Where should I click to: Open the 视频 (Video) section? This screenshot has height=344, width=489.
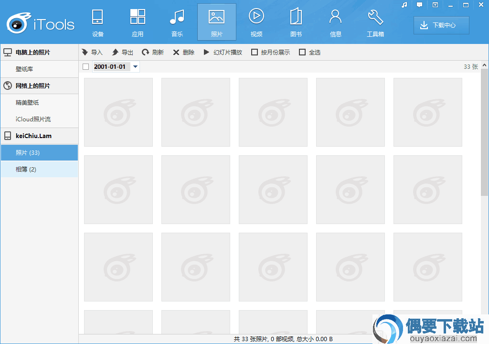(256, 22)
